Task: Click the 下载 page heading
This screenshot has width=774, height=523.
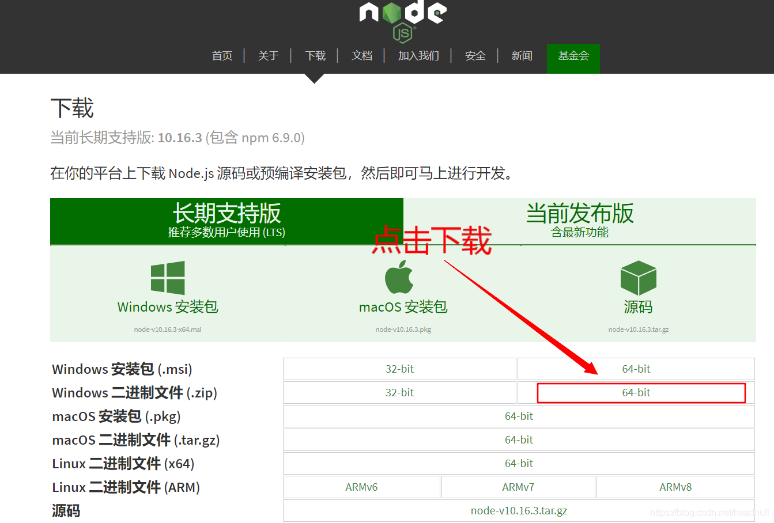Action: (x=72, y=108)
